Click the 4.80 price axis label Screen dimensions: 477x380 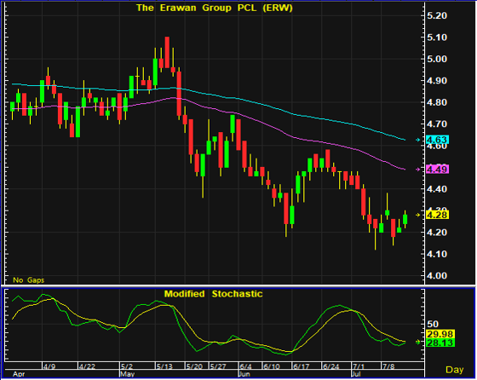[x=437, y=102]
